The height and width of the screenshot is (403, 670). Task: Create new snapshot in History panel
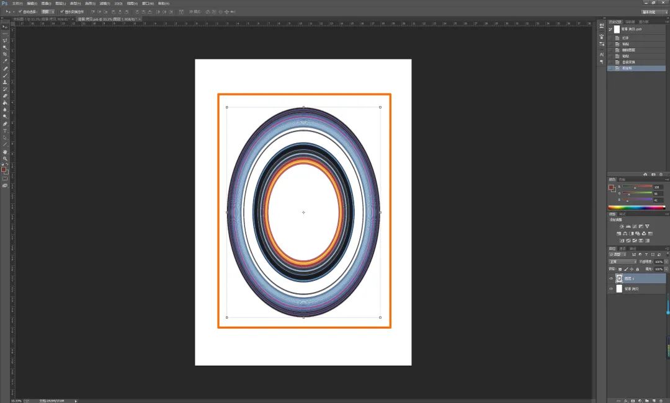[653, 174]
